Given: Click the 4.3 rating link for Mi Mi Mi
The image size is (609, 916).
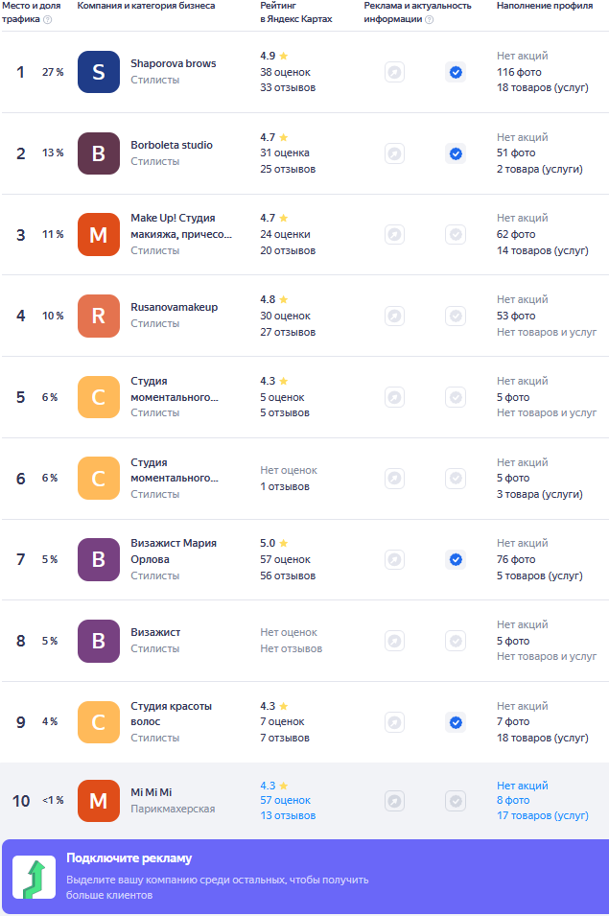Looking at the screenshot, I should point(274,786).
